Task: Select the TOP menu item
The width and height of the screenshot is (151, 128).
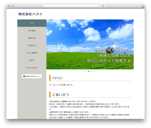Action: (32, 23)
